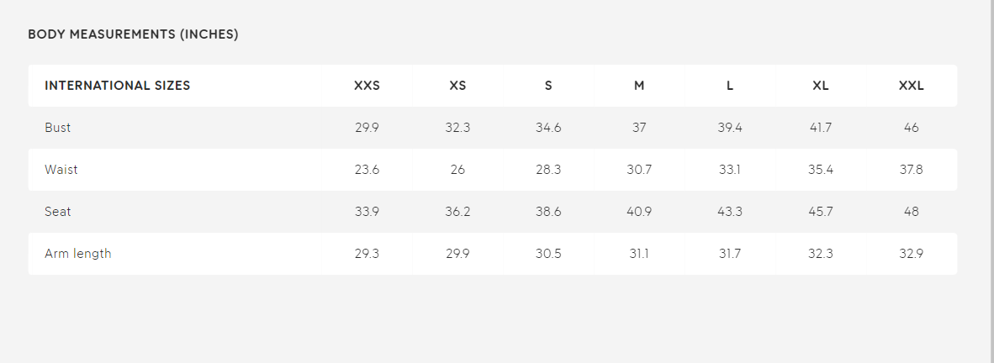Image resolution: width=994 pixels, height=363 pixels.
Task: Select the XL size column header
Action: pyautogui.click(x=821, y=86)
